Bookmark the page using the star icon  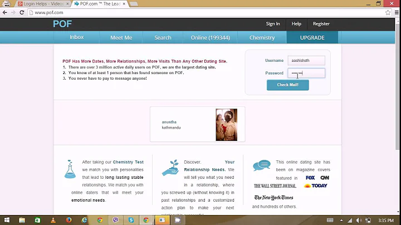(388, 12)
